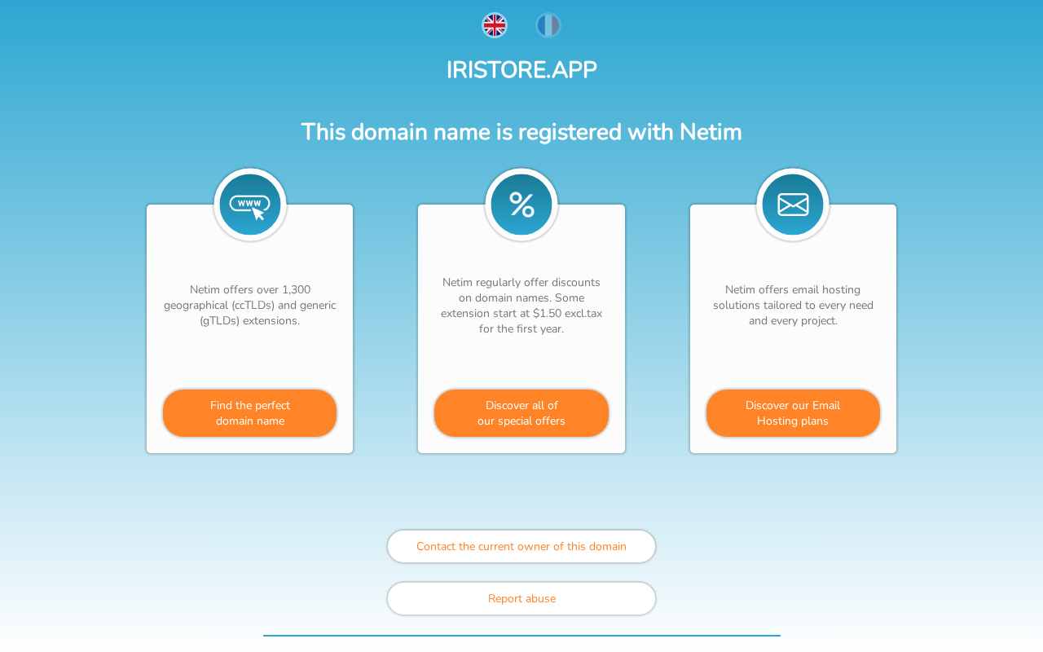This screenshot has height=652, width=1043.
Task: Click the paragraph about email hosting solutions
Action: click(x=793, y=305)
